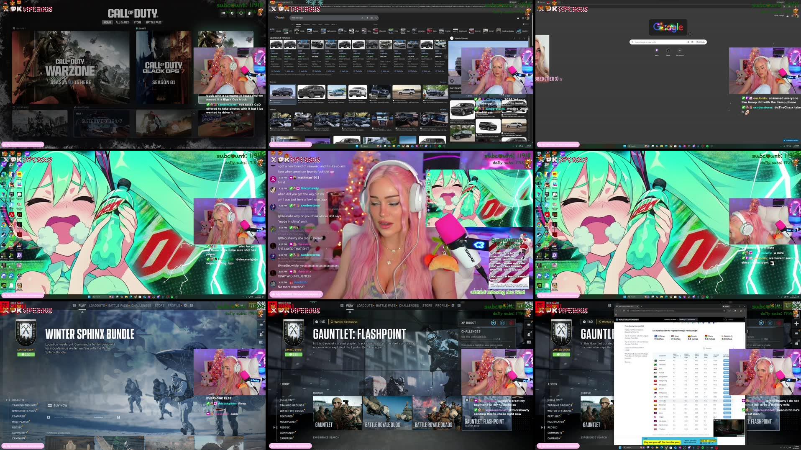Open the Windows Start button on the taskbar
Screen dimensions: 801x450
pyautogui.click(x=357, y=147)
